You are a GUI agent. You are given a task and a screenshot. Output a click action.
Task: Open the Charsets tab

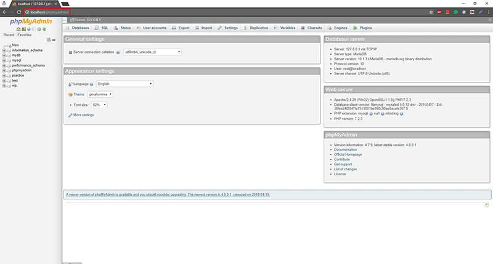tap(312, 28)
